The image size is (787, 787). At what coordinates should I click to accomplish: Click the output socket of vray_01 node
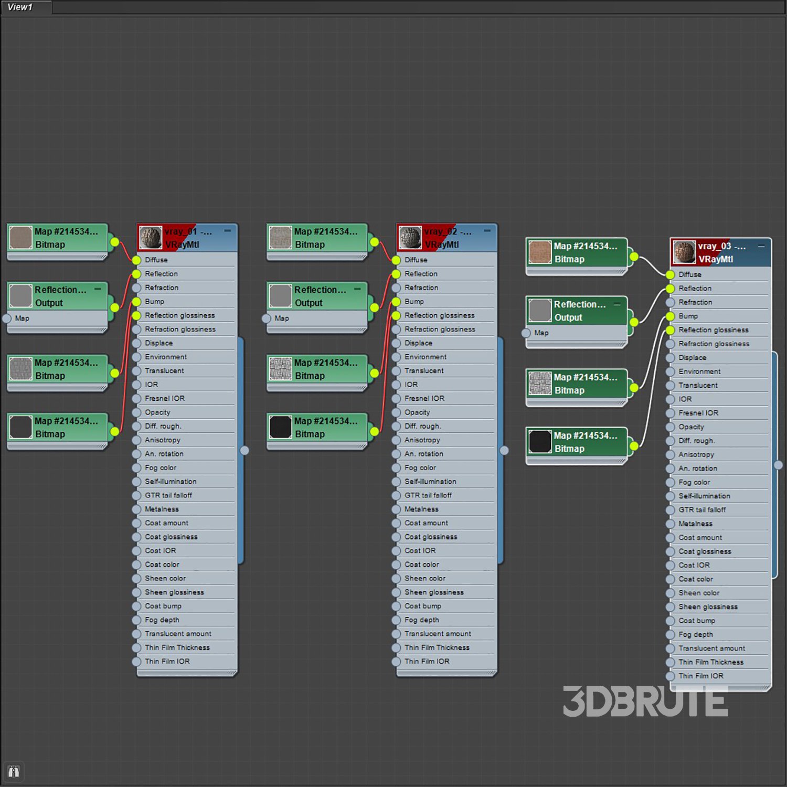coord(244,450)
